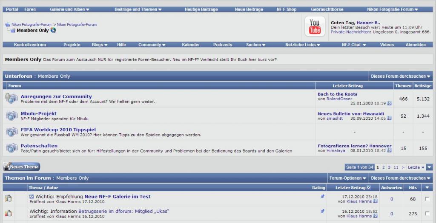Viewport: 436px width, 223px height.
Task: Open Dieses Forum durchsuchen in Unterforen header
Action: (401, 76)
